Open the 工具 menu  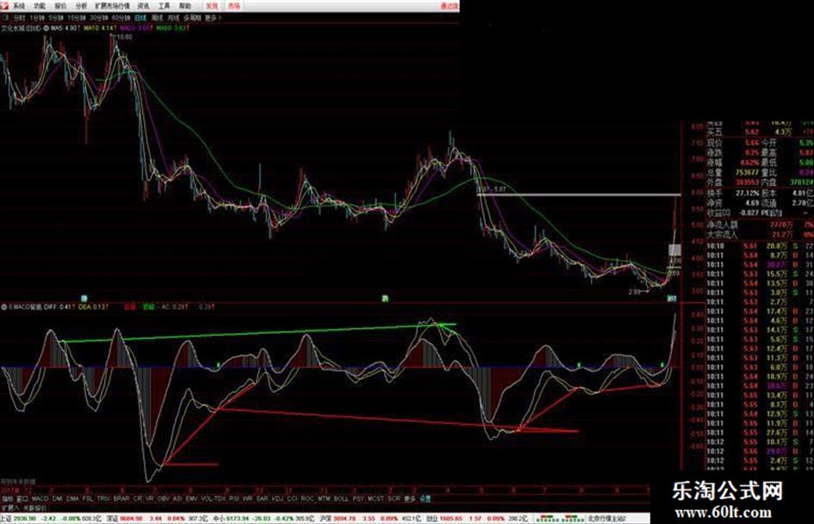[x=164, y=6]
